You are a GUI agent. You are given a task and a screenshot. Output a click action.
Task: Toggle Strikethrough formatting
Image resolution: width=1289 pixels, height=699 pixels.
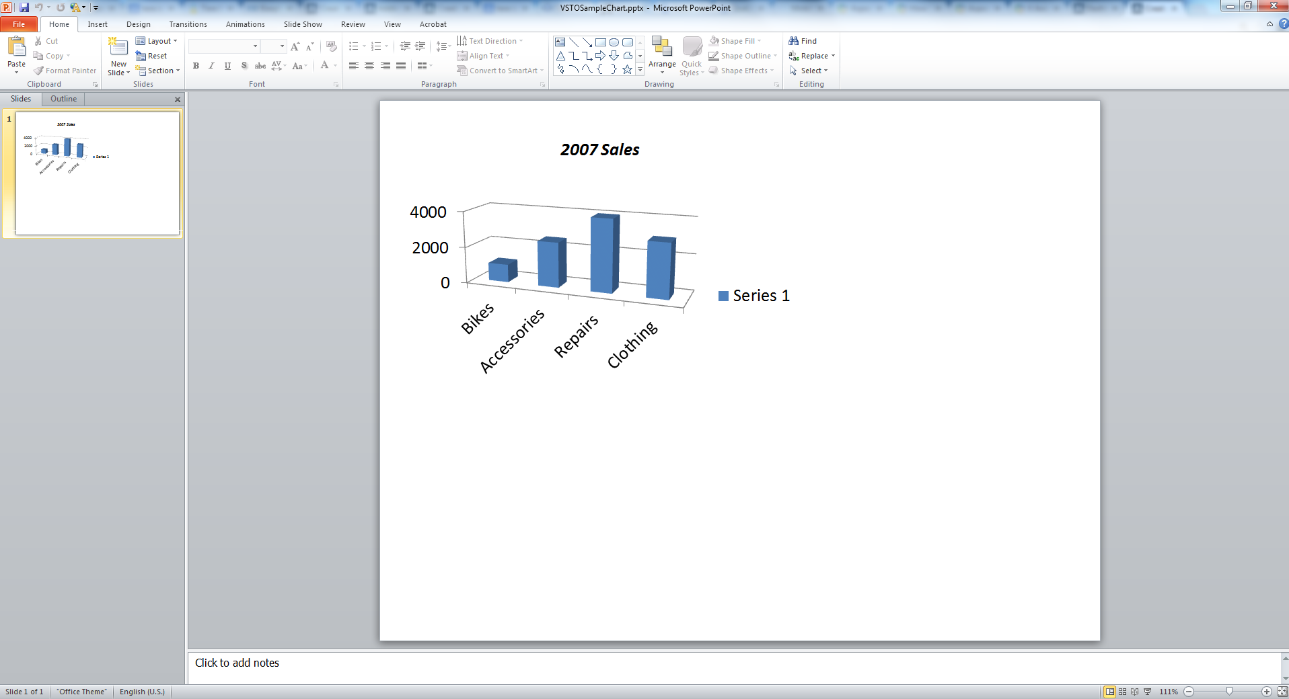[x=260, y=66]
